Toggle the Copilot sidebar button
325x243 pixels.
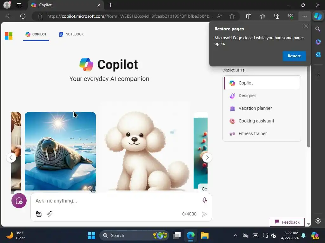click(318, 16)
